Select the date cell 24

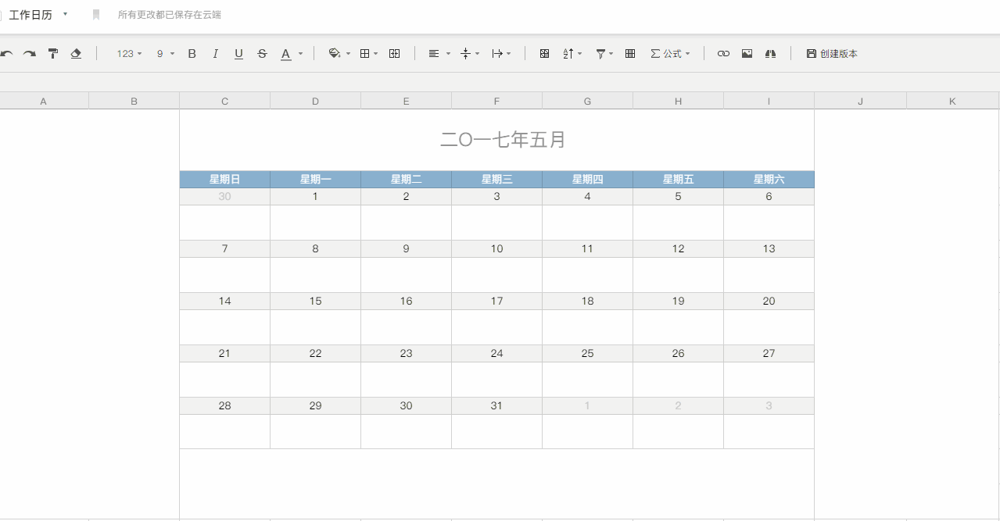[x=496, y=354]
